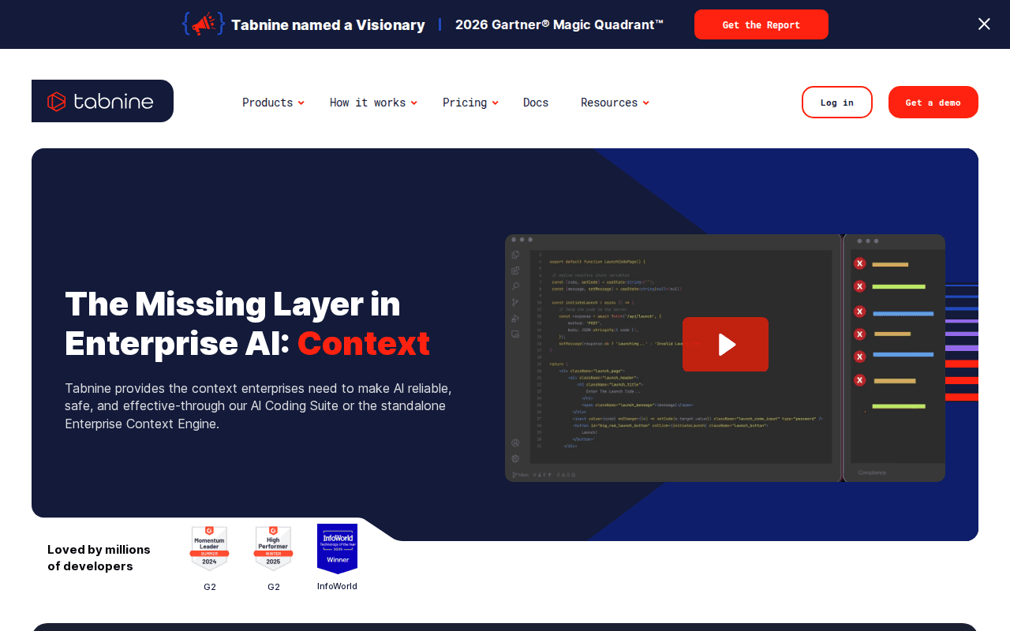This screenshot has height=631, width=1010.
Task: Open the Pricing menu
Action: [x=465, y=103]
